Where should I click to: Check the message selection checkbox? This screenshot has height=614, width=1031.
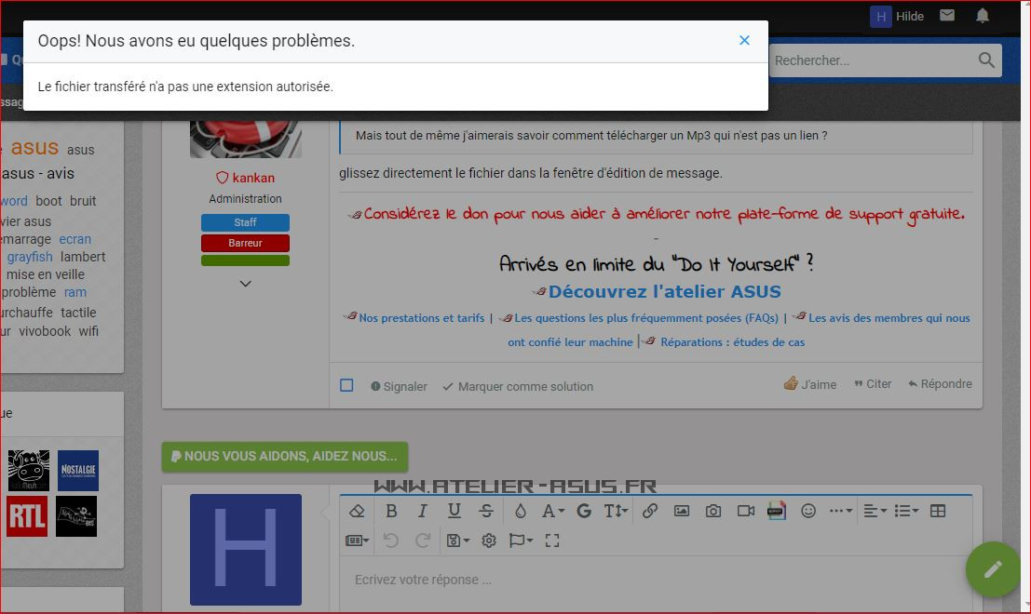point(346,385)
